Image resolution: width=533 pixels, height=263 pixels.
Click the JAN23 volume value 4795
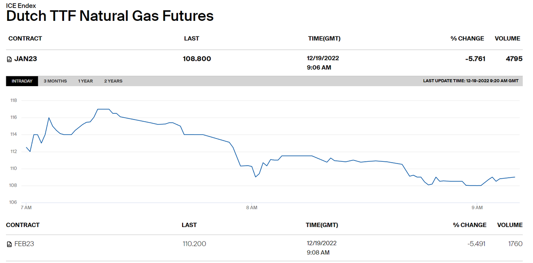[x=514, y=59]
